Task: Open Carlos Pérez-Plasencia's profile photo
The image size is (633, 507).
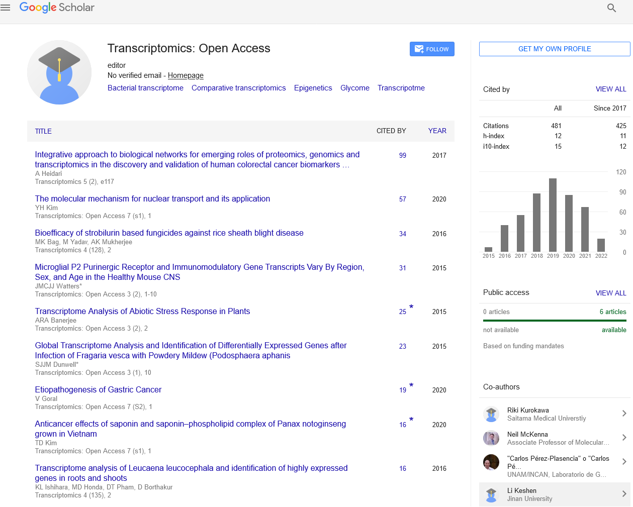Action: 491,462
